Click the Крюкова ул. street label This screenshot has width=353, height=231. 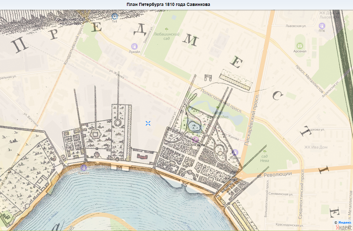(x=315, y=130)
